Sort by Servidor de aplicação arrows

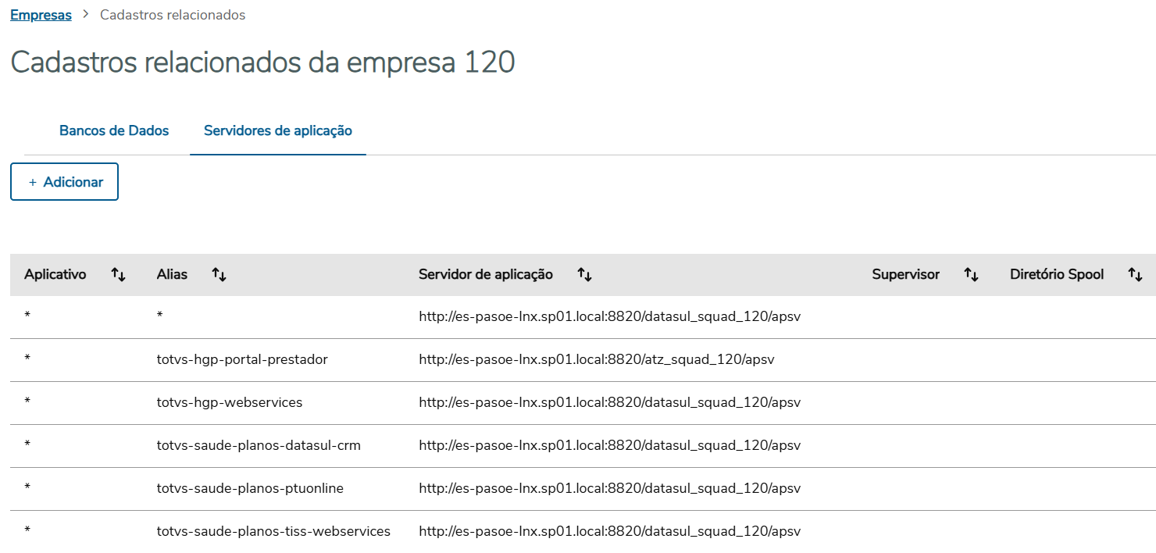(x=584, y=275)
